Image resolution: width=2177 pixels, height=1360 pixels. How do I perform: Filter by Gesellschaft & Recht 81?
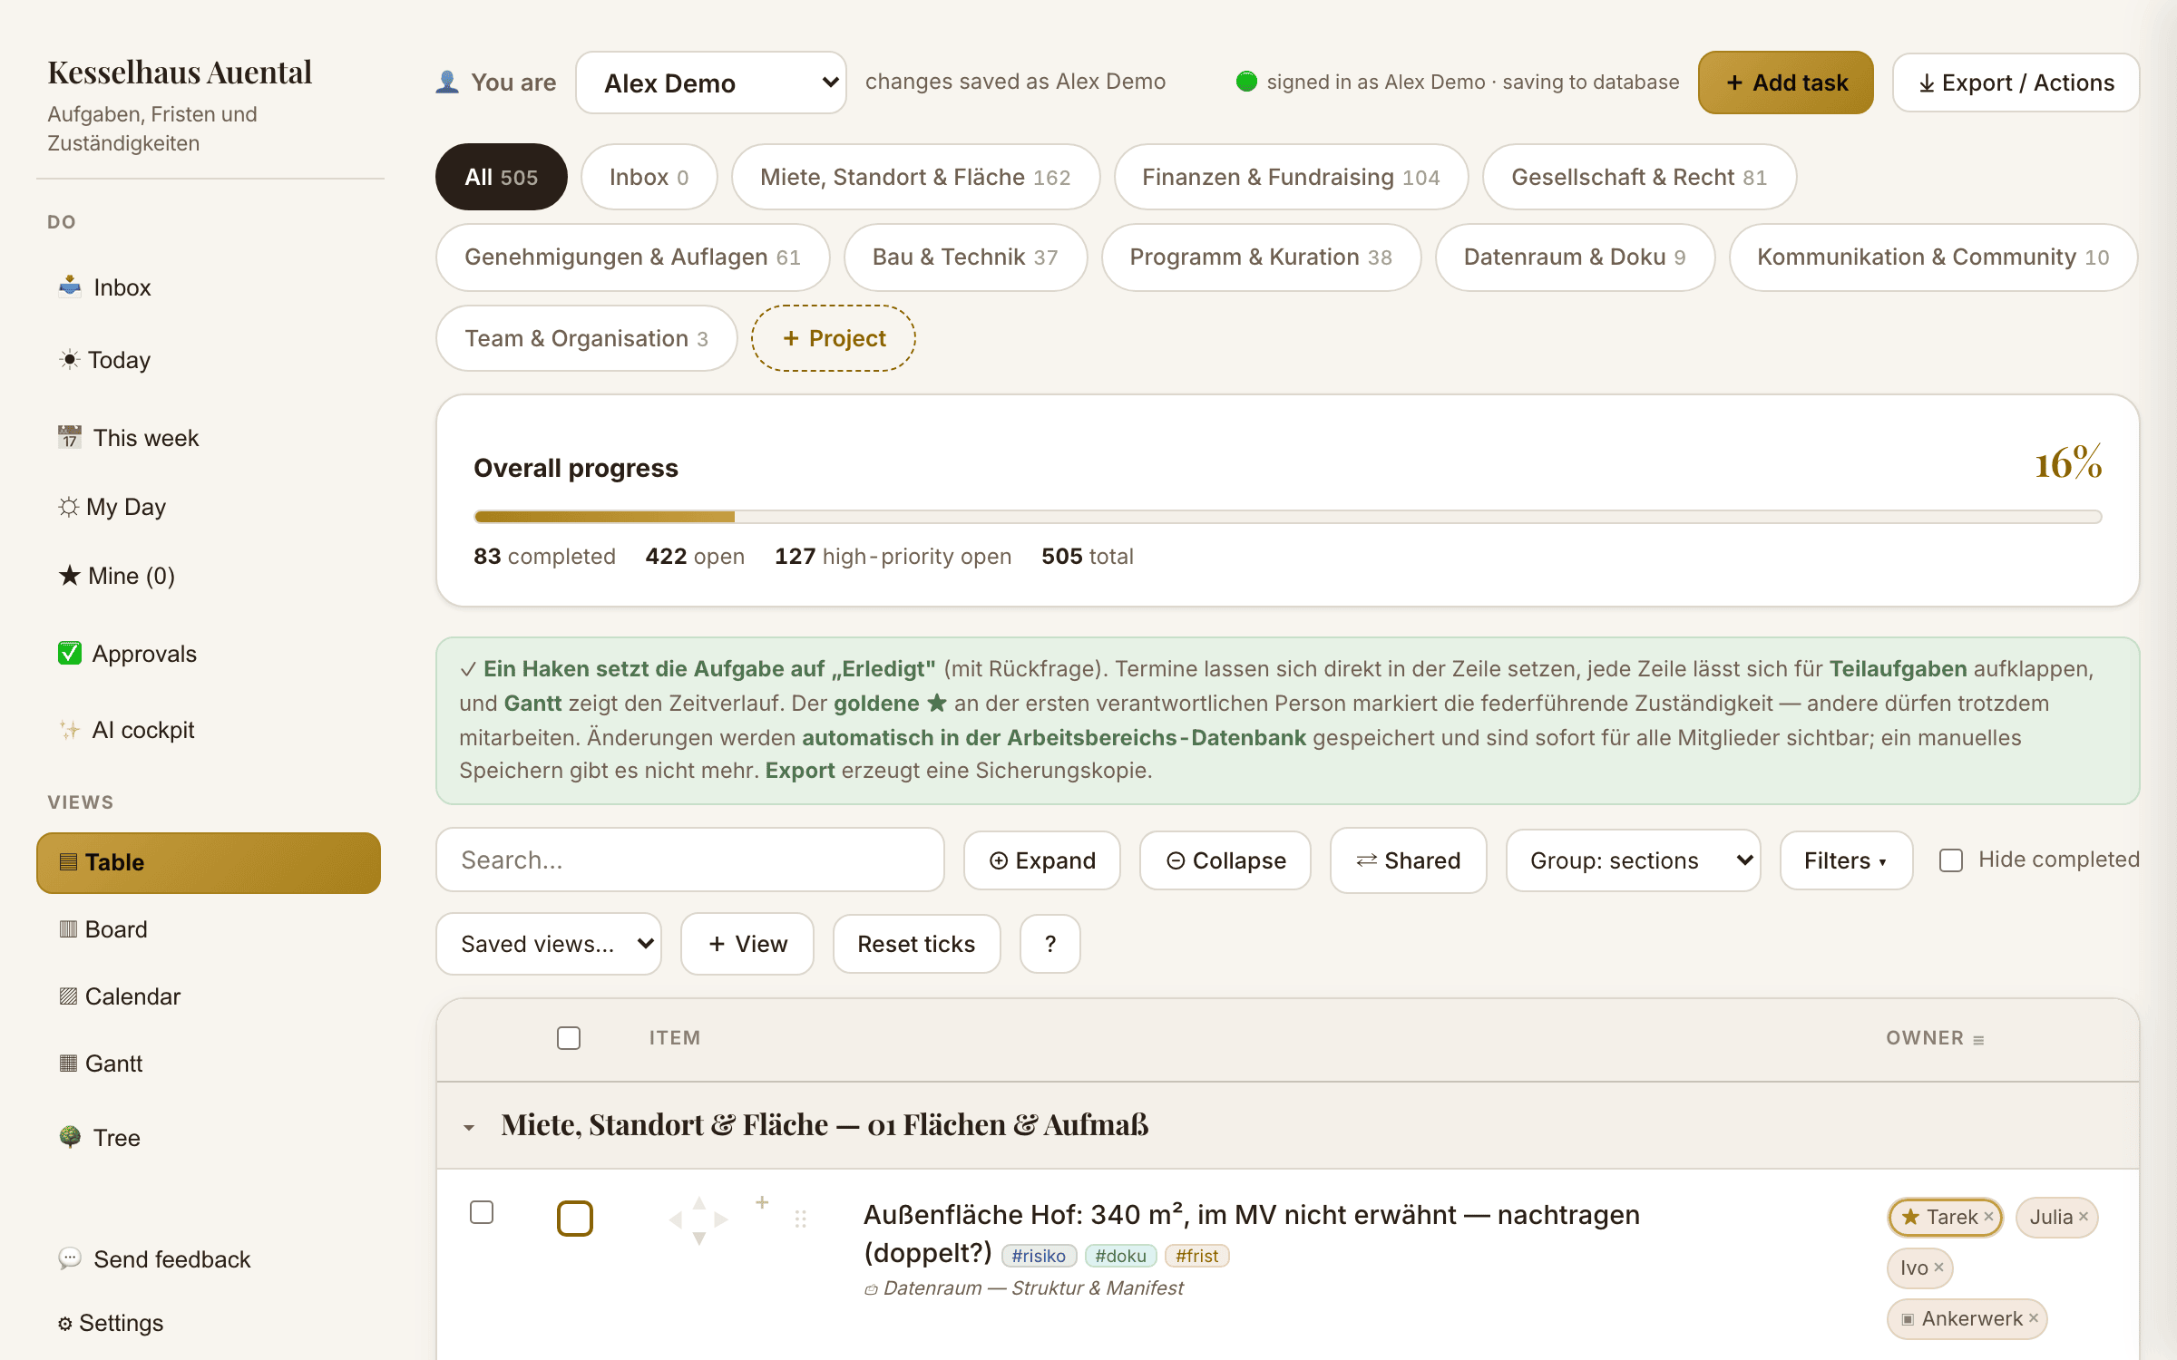[1639, 177]
